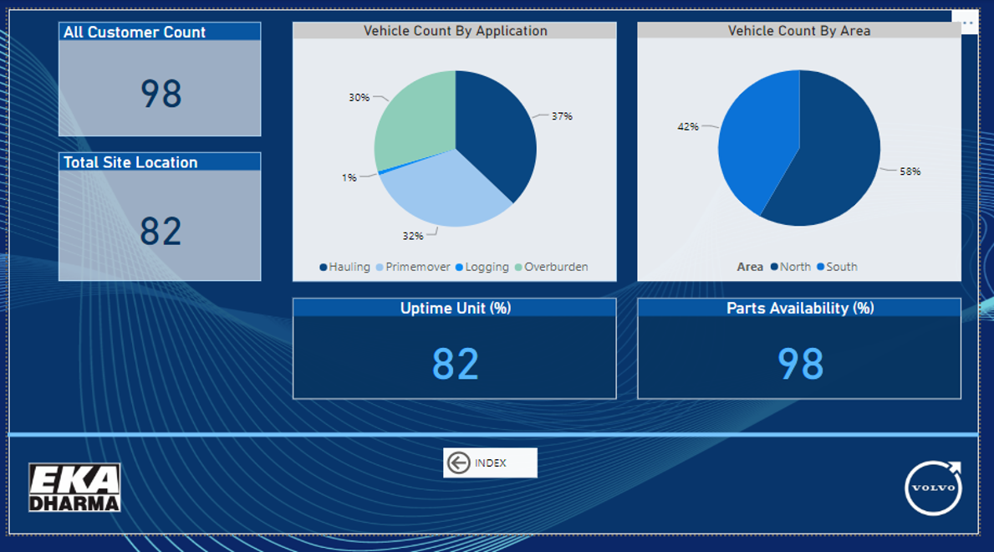Select Hauling in the application legend
Screen dimensions: 994x552
345,267
